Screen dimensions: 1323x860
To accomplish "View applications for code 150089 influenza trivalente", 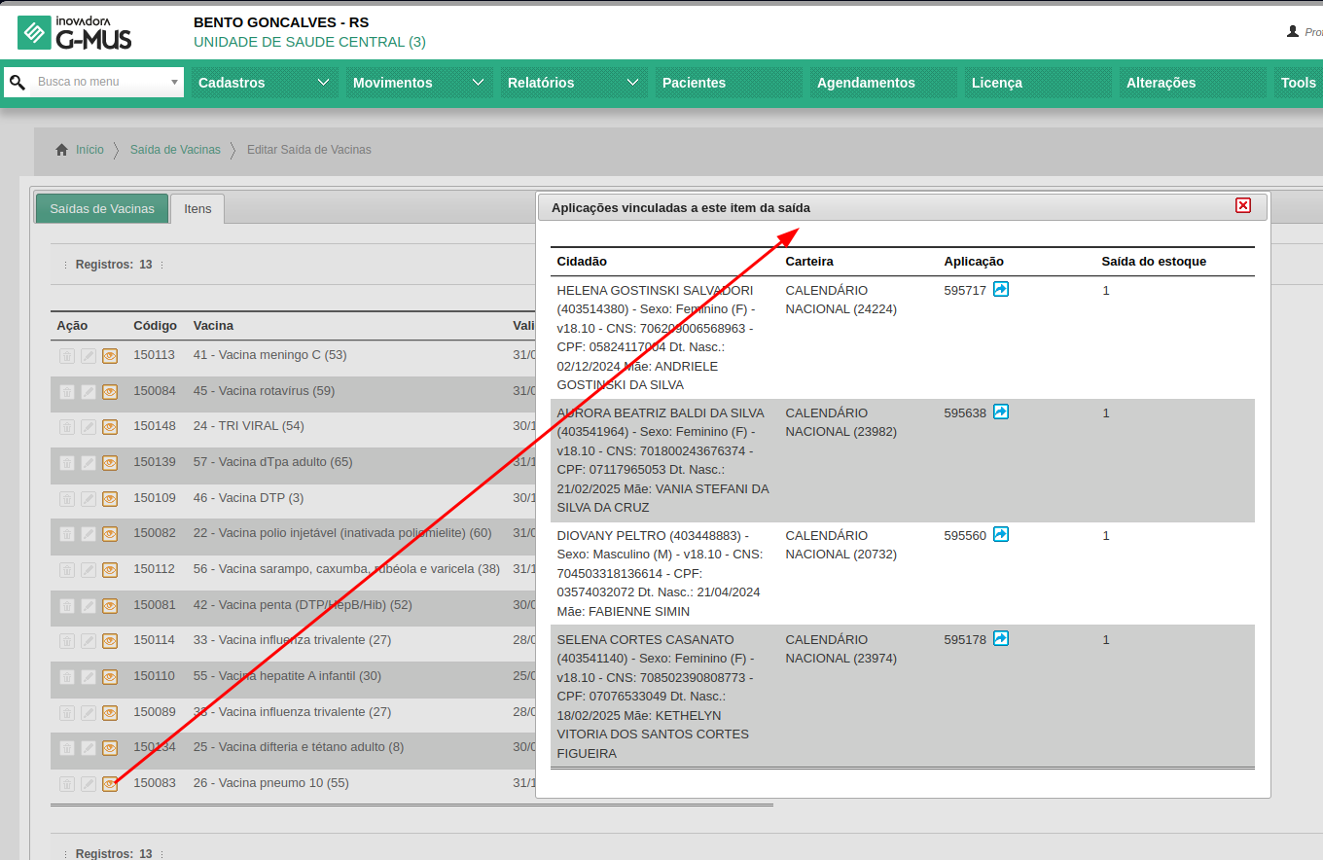I will click(x=110, y=713).
